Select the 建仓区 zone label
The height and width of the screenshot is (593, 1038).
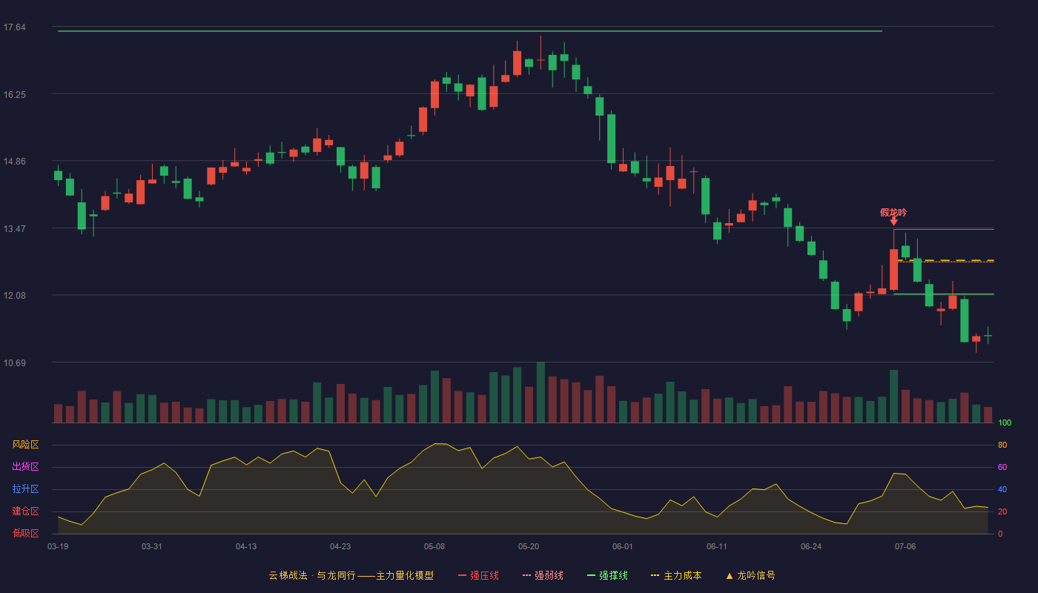pyautogui.click(x=25, y=511)
